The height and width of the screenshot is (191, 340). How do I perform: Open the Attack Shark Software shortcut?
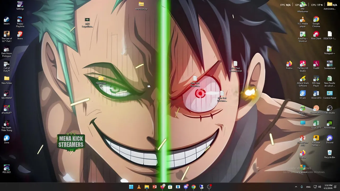(303, 81)
